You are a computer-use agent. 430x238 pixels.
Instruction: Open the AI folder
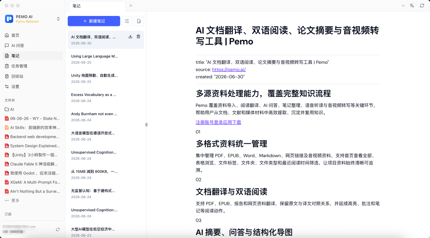coord(33,109)
